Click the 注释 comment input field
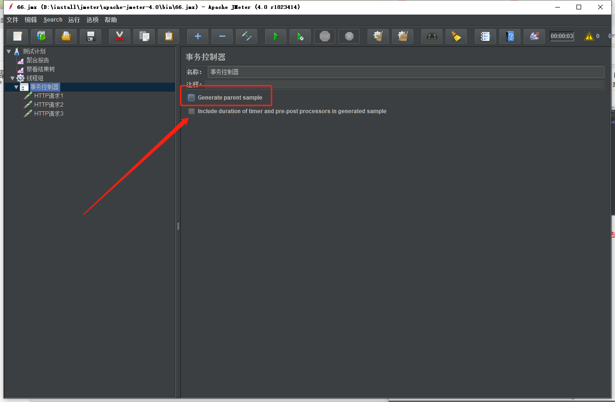615x402 pixels. (404, 85)
